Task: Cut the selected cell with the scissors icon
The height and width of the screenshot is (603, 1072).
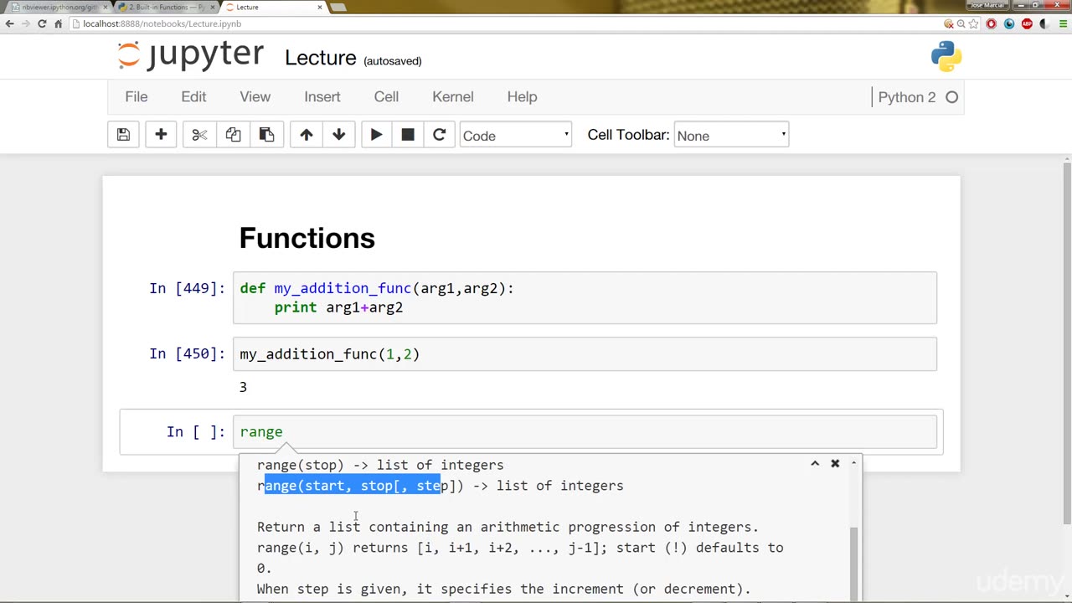Action: point(199,135)
